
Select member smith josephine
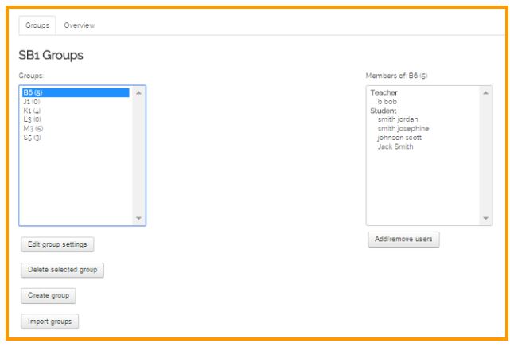tap(403, 128)
